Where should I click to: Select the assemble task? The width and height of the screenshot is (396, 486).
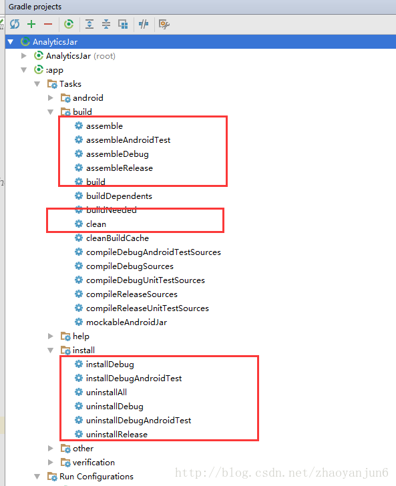click(x=104, y=126)
